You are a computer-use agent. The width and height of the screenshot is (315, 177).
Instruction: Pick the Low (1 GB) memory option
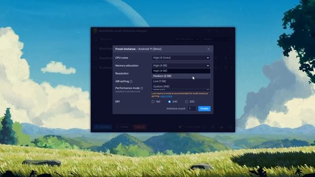click(x=181, y=81)
